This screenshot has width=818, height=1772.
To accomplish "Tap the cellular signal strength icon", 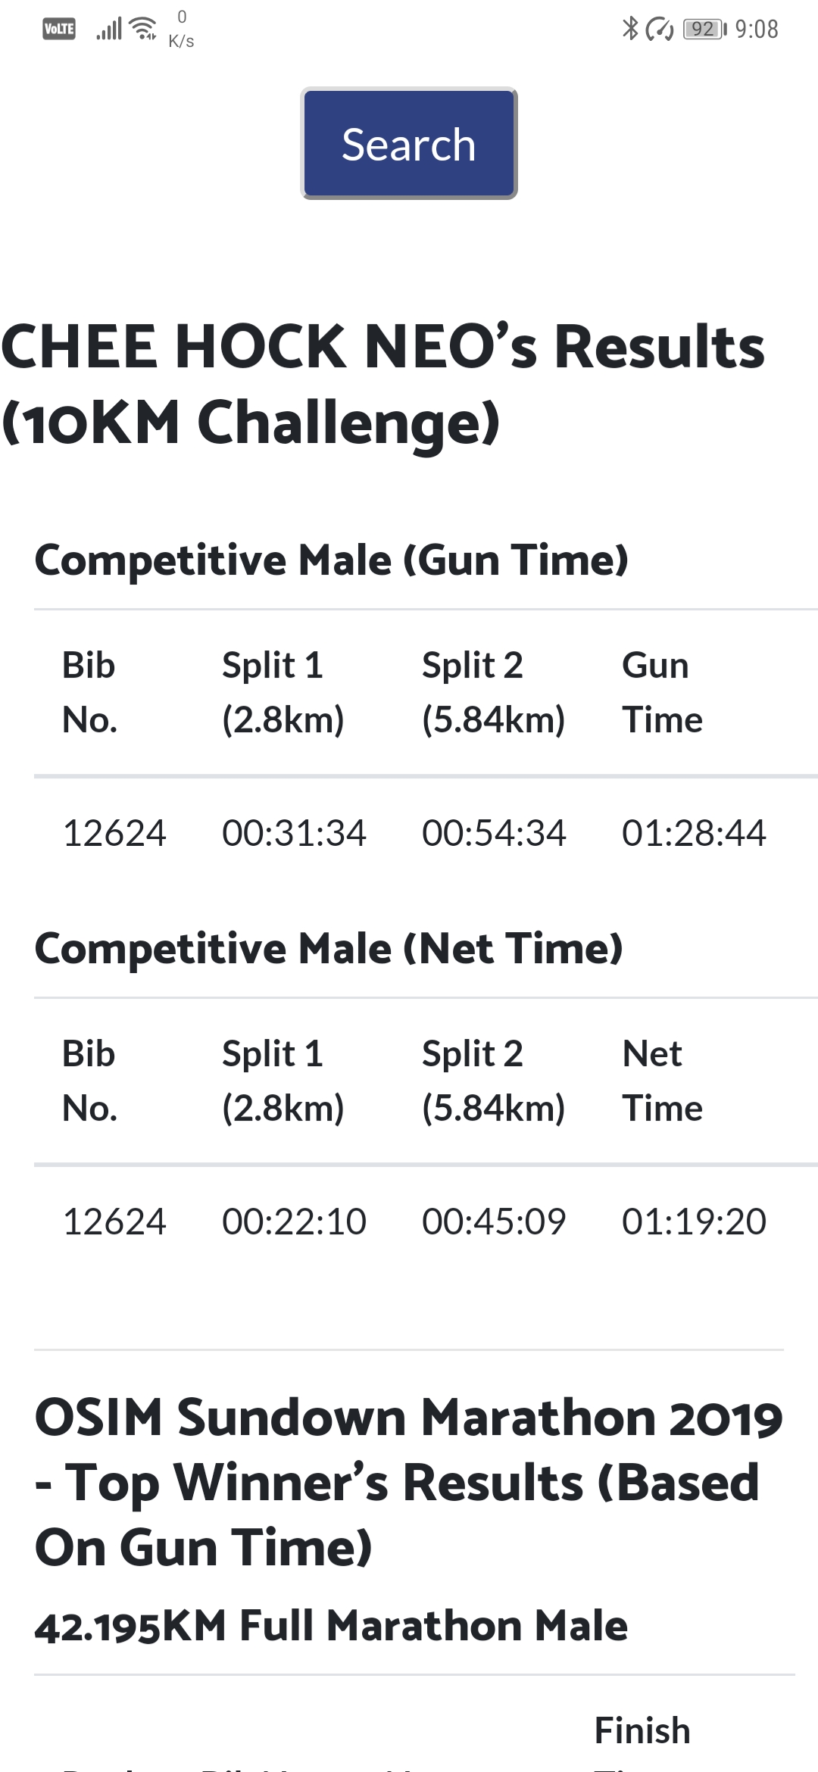I will coord(109,29).
